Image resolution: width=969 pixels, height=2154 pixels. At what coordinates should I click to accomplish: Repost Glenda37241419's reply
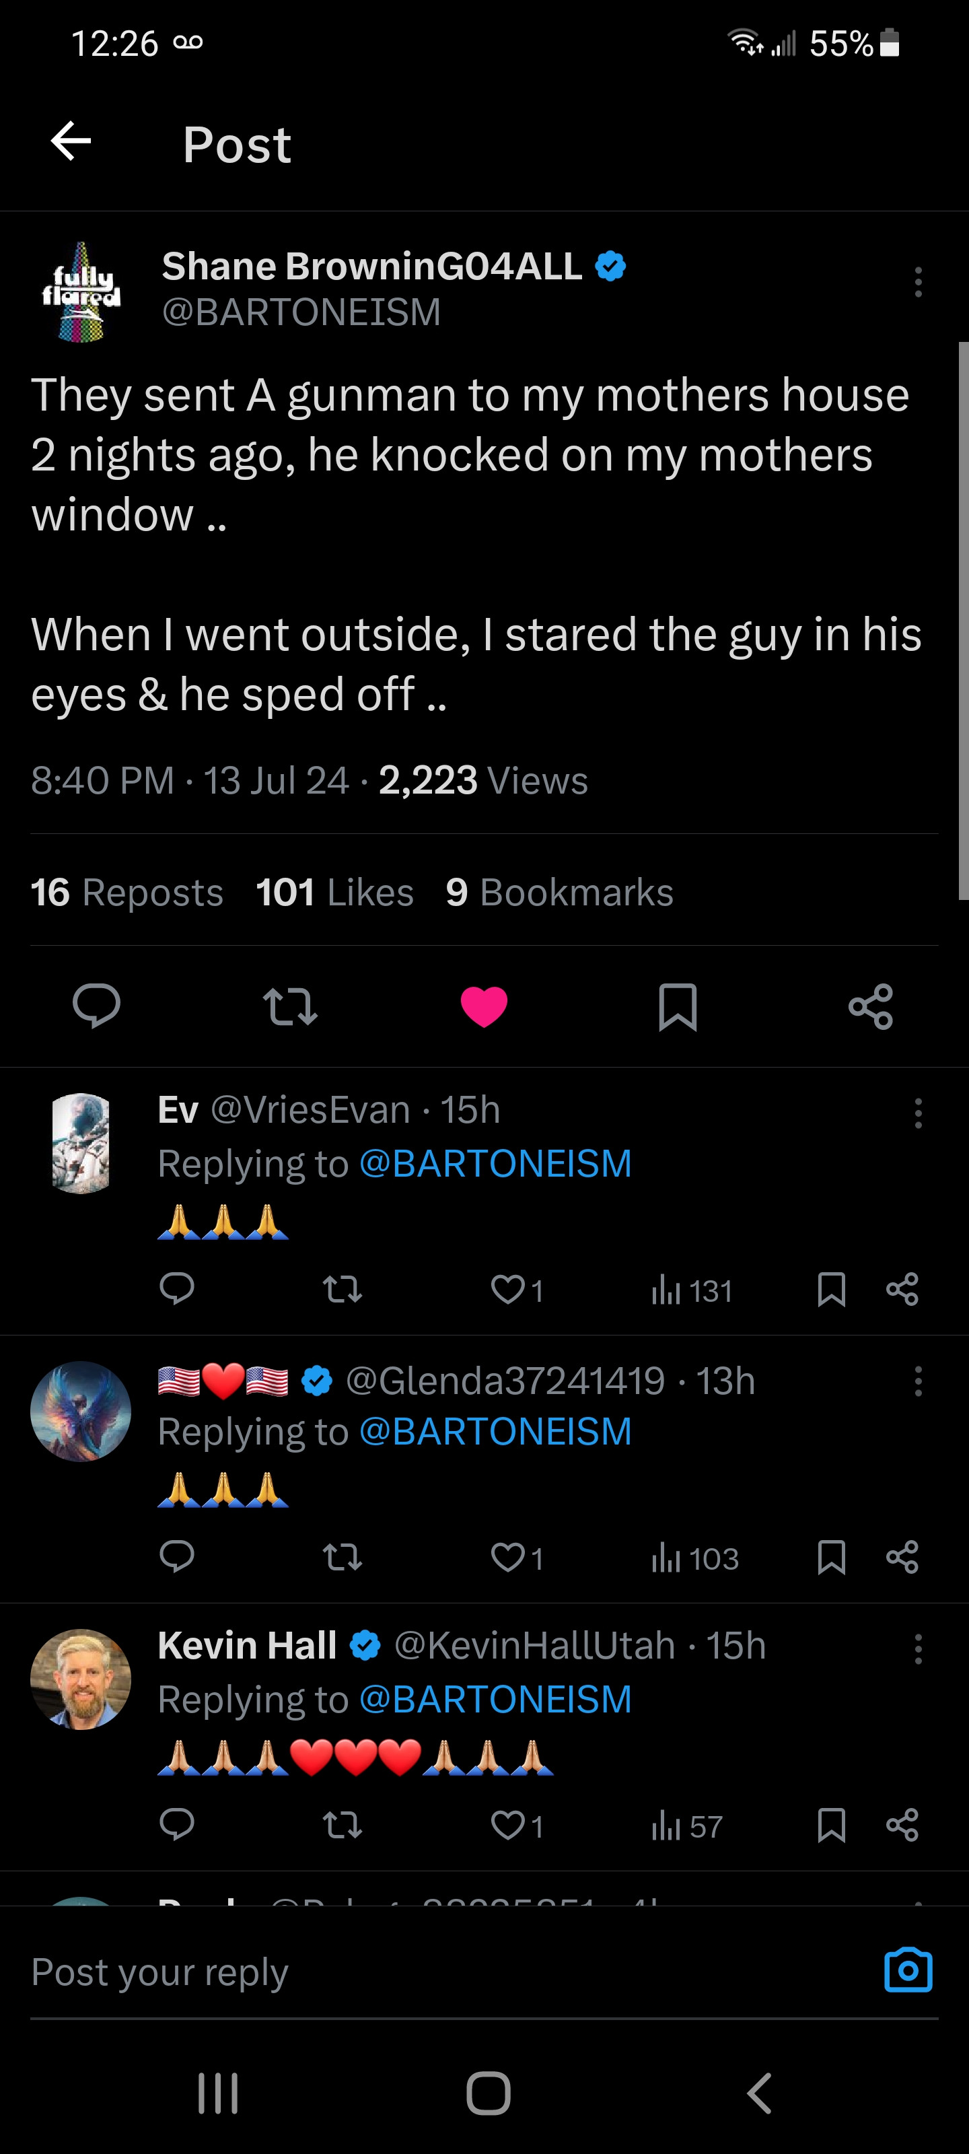point(342,1557)
